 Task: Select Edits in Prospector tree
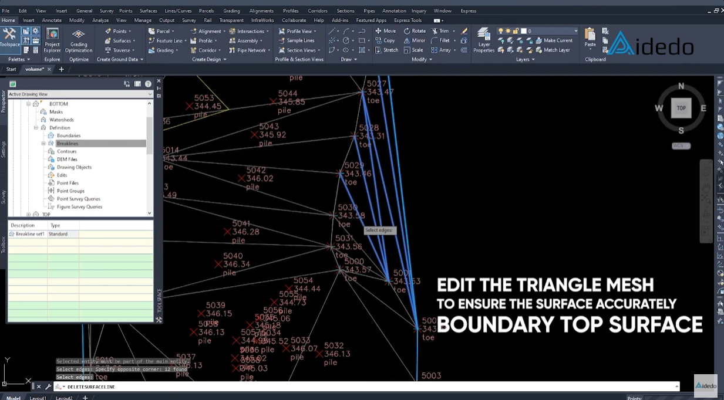pos(62,175)
